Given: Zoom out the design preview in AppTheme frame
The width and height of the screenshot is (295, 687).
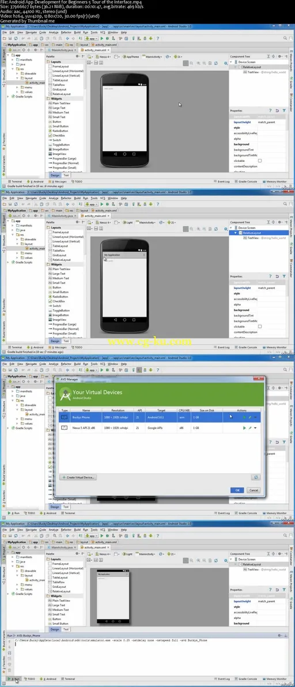Looking at the screenshot, I should pos(206,63).
